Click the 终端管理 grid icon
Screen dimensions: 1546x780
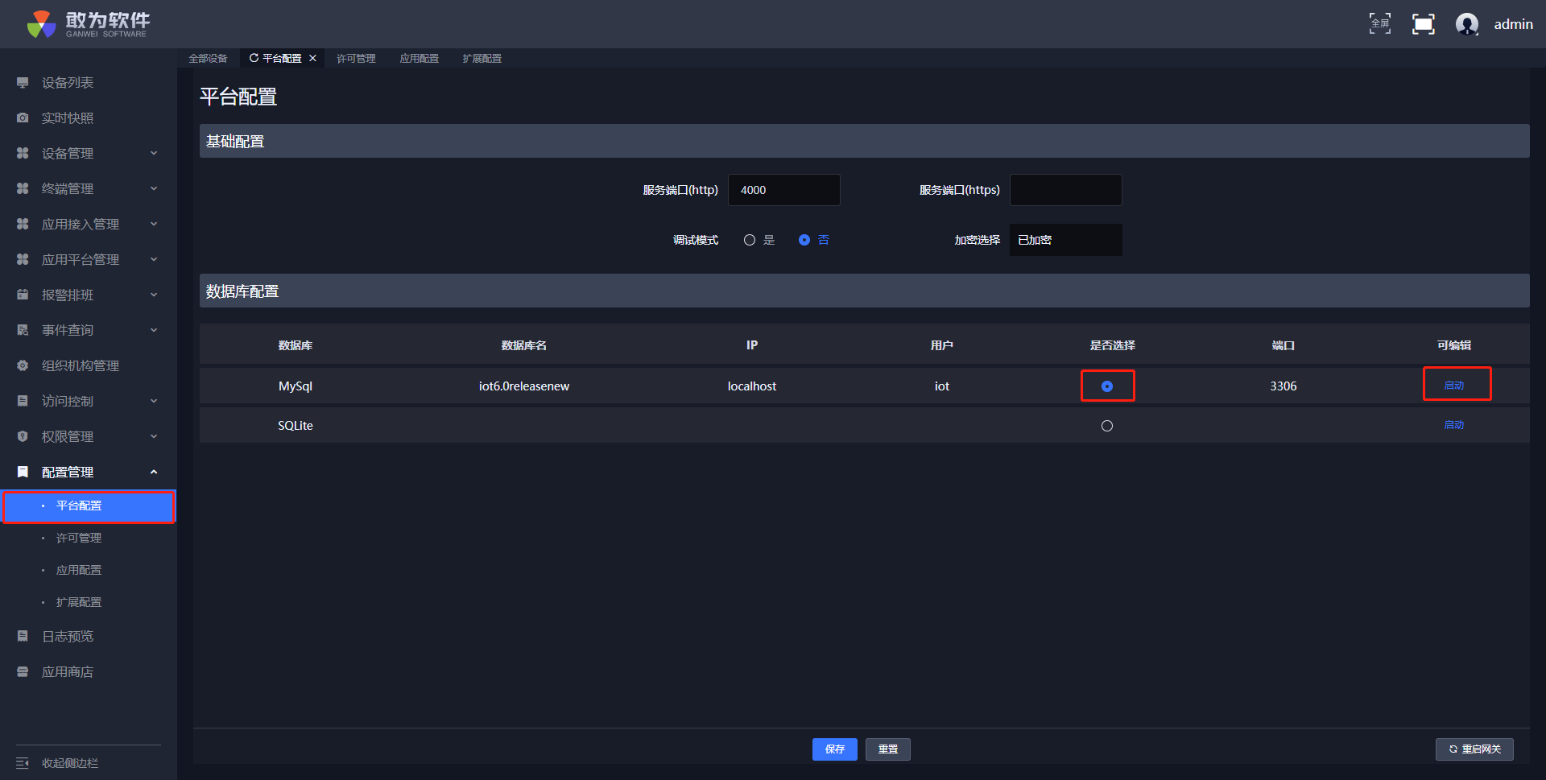pyautogui.click(x=23, y=189)
